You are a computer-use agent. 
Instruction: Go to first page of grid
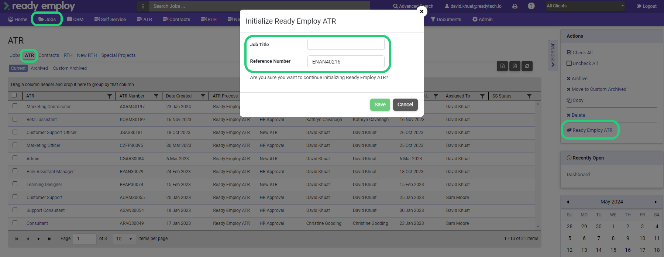point(16,239)
